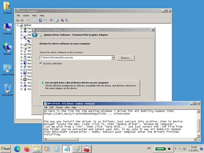
Task: Click the Uninstall device toolbar icon
Action: (62, 20)
